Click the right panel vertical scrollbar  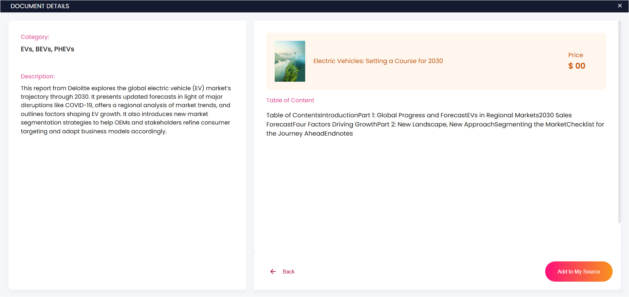619,122
